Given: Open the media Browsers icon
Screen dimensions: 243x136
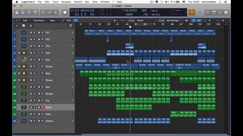Looking at the screenshot, I should [226, 12].
